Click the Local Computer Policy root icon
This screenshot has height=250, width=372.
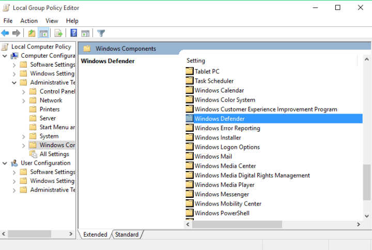coord(5,46)
